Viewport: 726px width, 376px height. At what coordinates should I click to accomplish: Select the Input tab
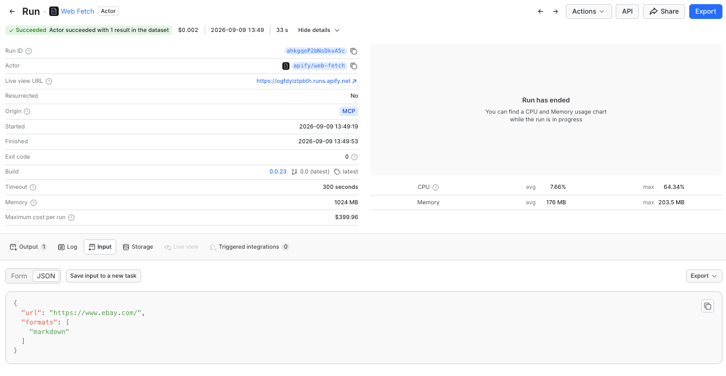point(100,247)
